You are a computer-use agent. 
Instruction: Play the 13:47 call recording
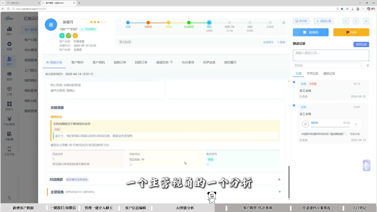coord(305,124)
